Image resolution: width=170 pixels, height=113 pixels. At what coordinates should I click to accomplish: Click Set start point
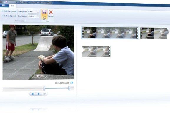coord(9,11)
